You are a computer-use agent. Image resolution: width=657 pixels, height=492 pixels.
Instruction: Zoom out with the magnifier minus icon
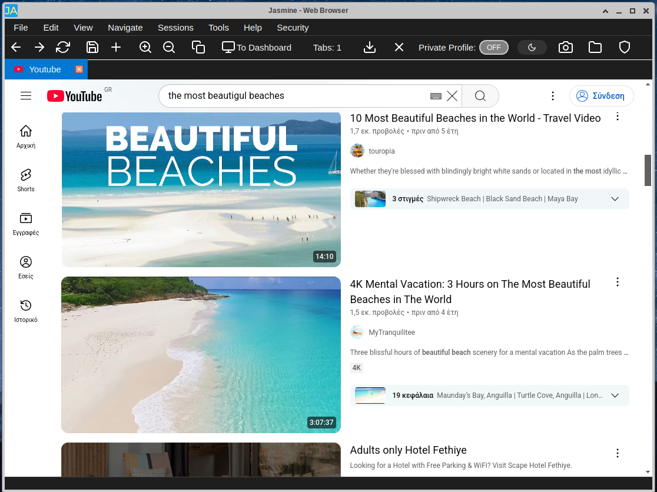pos(169,47)
